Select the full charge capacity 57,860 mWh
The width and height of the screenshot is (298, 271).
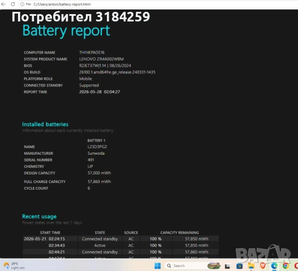(x=99, y=182)
